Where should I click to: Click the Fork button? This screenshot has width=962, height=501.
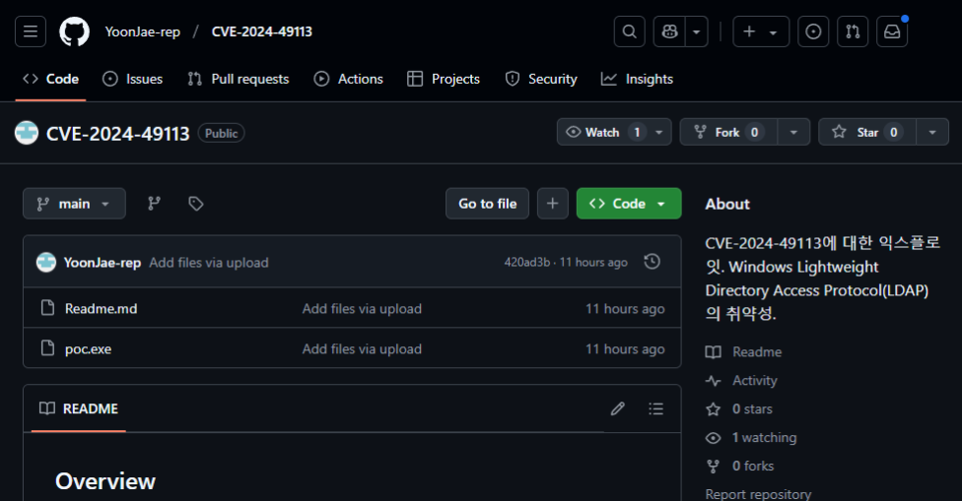[728, 132]
